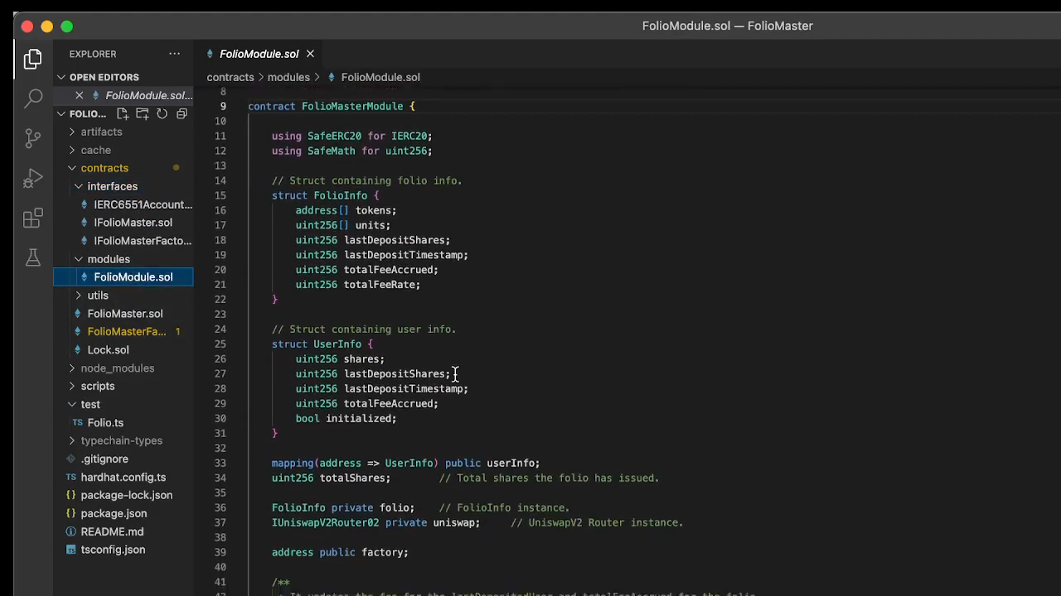
Task: Click the green fullscreen window button
Action: (66, 26)
